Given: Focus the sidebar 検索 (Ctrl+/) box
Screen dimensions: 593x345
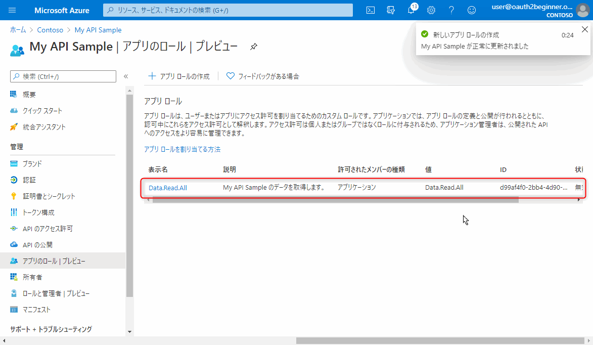Looking at the screenshot, I should tap(63, 76).
